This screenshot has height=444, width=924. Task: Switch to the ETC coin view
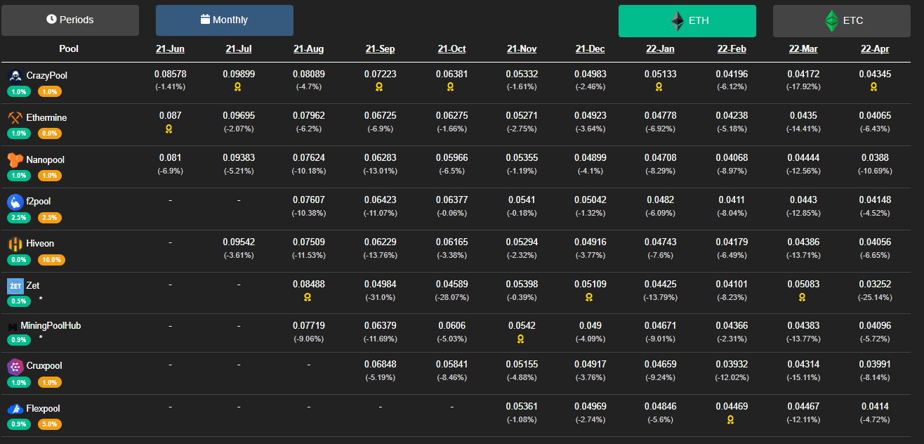click(x=841, y=20)
